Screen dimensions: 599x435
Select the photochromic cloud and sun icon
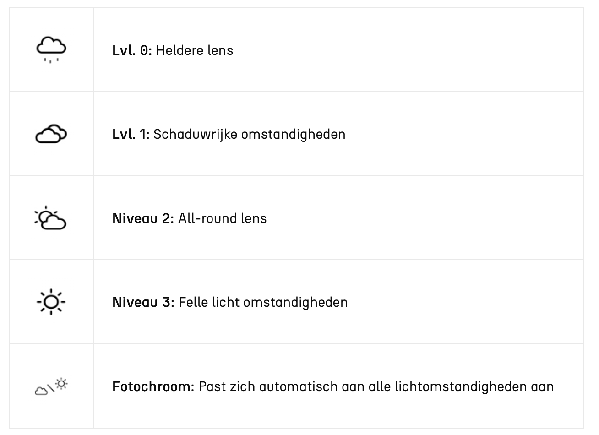51,386
